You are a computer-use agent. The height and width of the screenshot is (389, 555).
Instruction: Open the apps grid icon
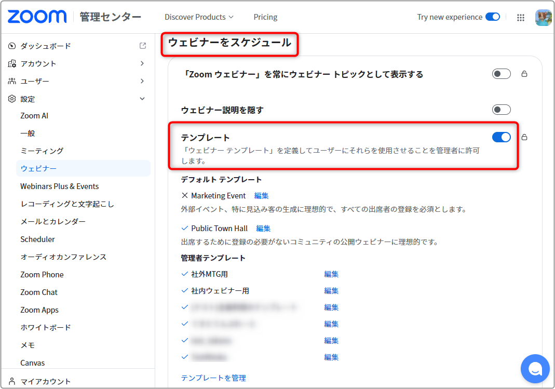pyautogui.click(x=520, y=17)
